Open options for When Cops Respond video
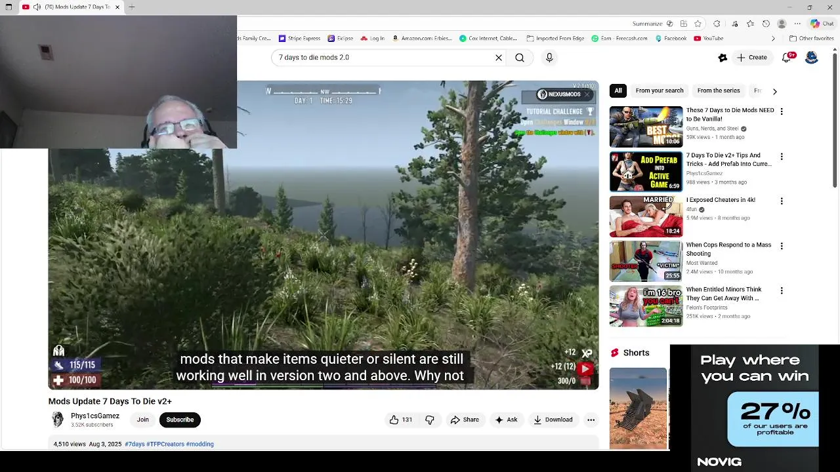The image size is (840, 472). click(781, 246)
